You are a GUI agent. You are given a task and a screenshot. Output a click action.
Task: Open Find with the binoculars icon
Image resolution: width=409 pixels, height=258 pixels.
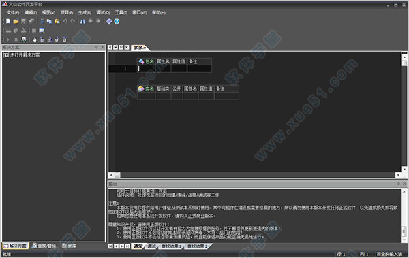83,21
